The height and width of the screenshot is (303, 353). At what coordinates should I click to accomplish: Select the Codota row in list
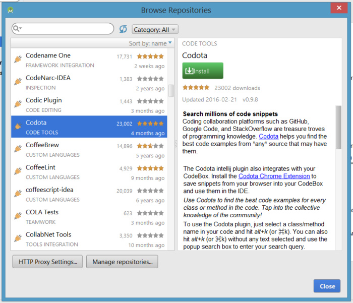coord(89,127)
